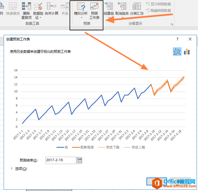Click the Ungroup (取消组合) icon
Image resolution: width=198 pixels, height=191 pixels.
(x=122, y=6)
